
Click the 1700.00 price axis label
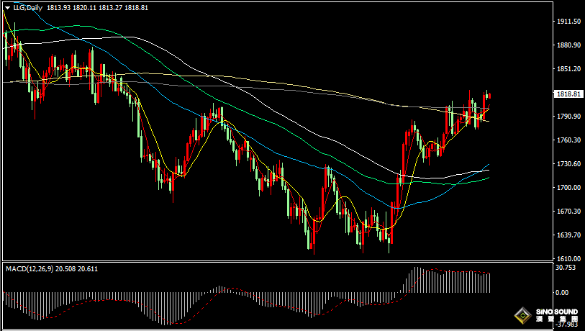tap(568, 187)
